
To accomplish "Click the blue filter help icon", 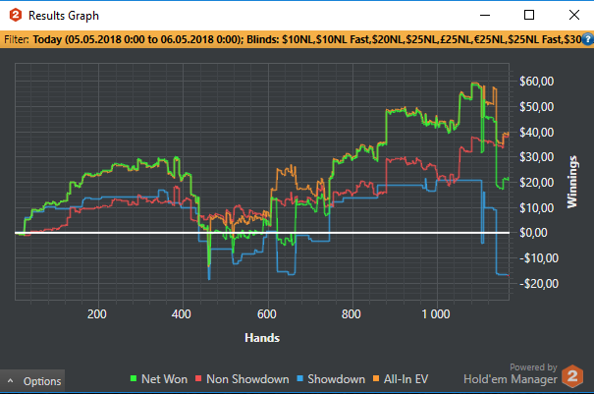I will (x=587, y=39).
